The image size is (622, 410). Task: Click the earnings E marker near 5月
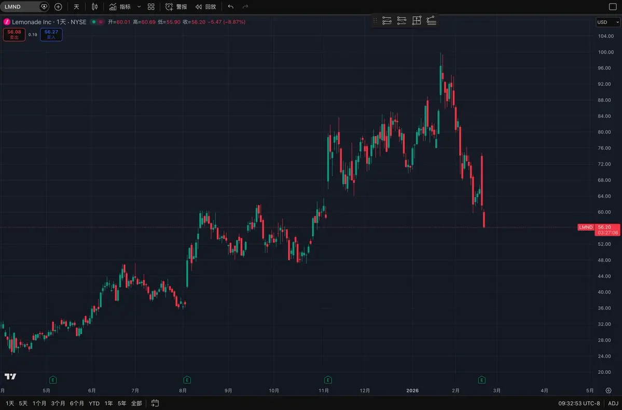click(53, 380)
